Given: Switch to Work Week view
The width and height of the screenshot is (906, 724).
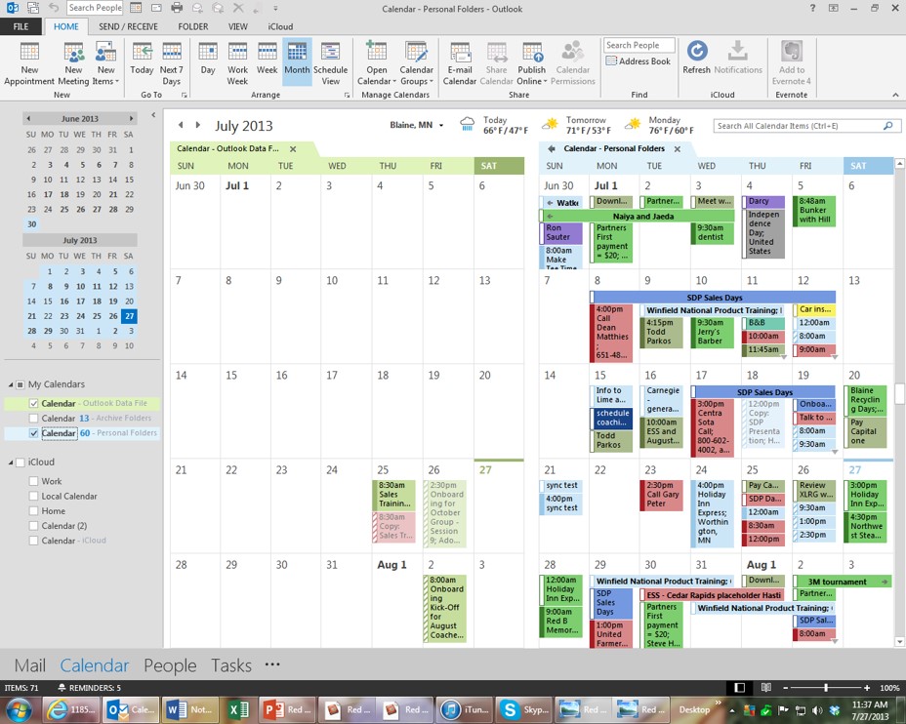Looking at the screenshot, I should point(237,63).
